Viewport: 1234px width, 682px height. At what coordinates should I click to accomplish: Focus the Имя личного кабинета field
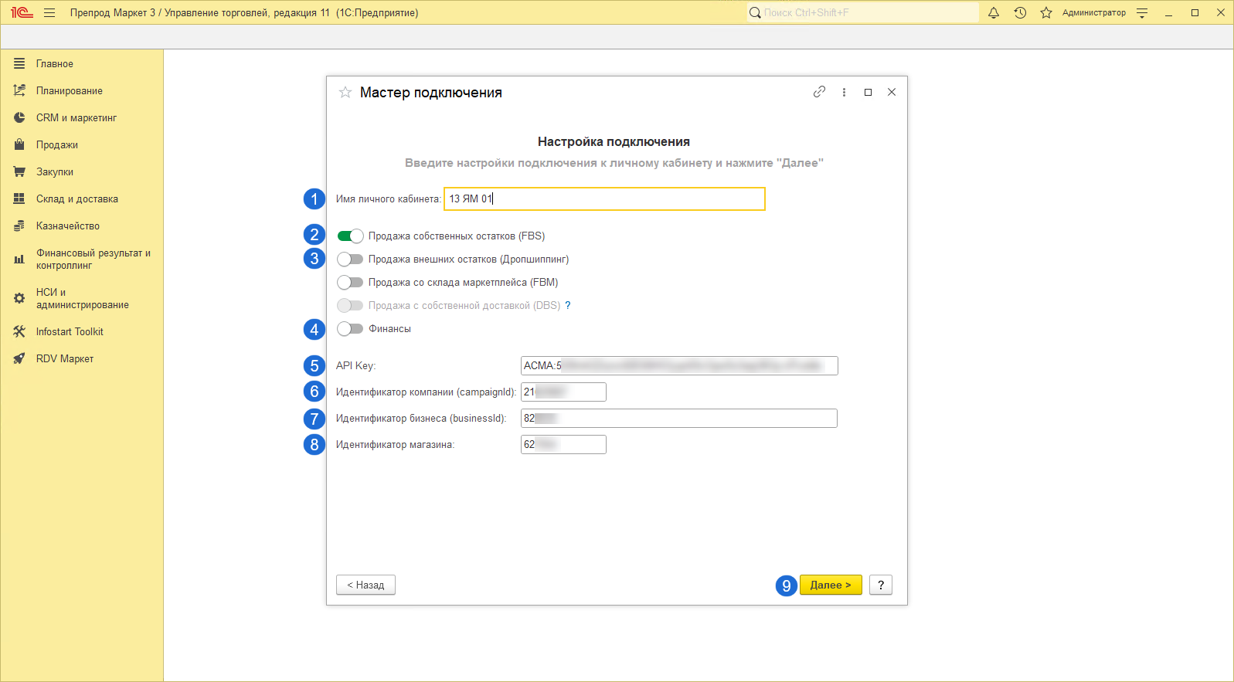point(604,198)
